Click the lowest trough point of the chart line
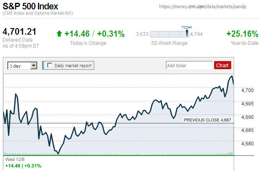 pyautogui.click(x=58, y=154)
